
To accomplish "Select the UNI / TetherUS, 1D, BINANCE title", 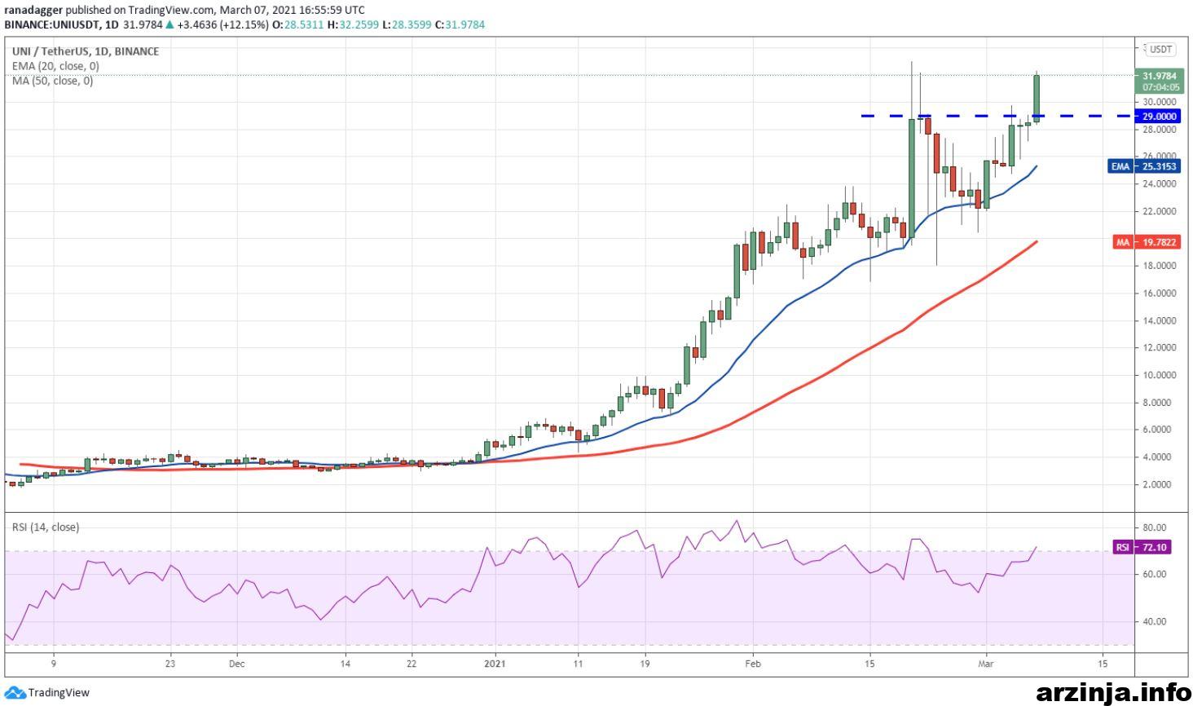I will [x=86, y=51].
